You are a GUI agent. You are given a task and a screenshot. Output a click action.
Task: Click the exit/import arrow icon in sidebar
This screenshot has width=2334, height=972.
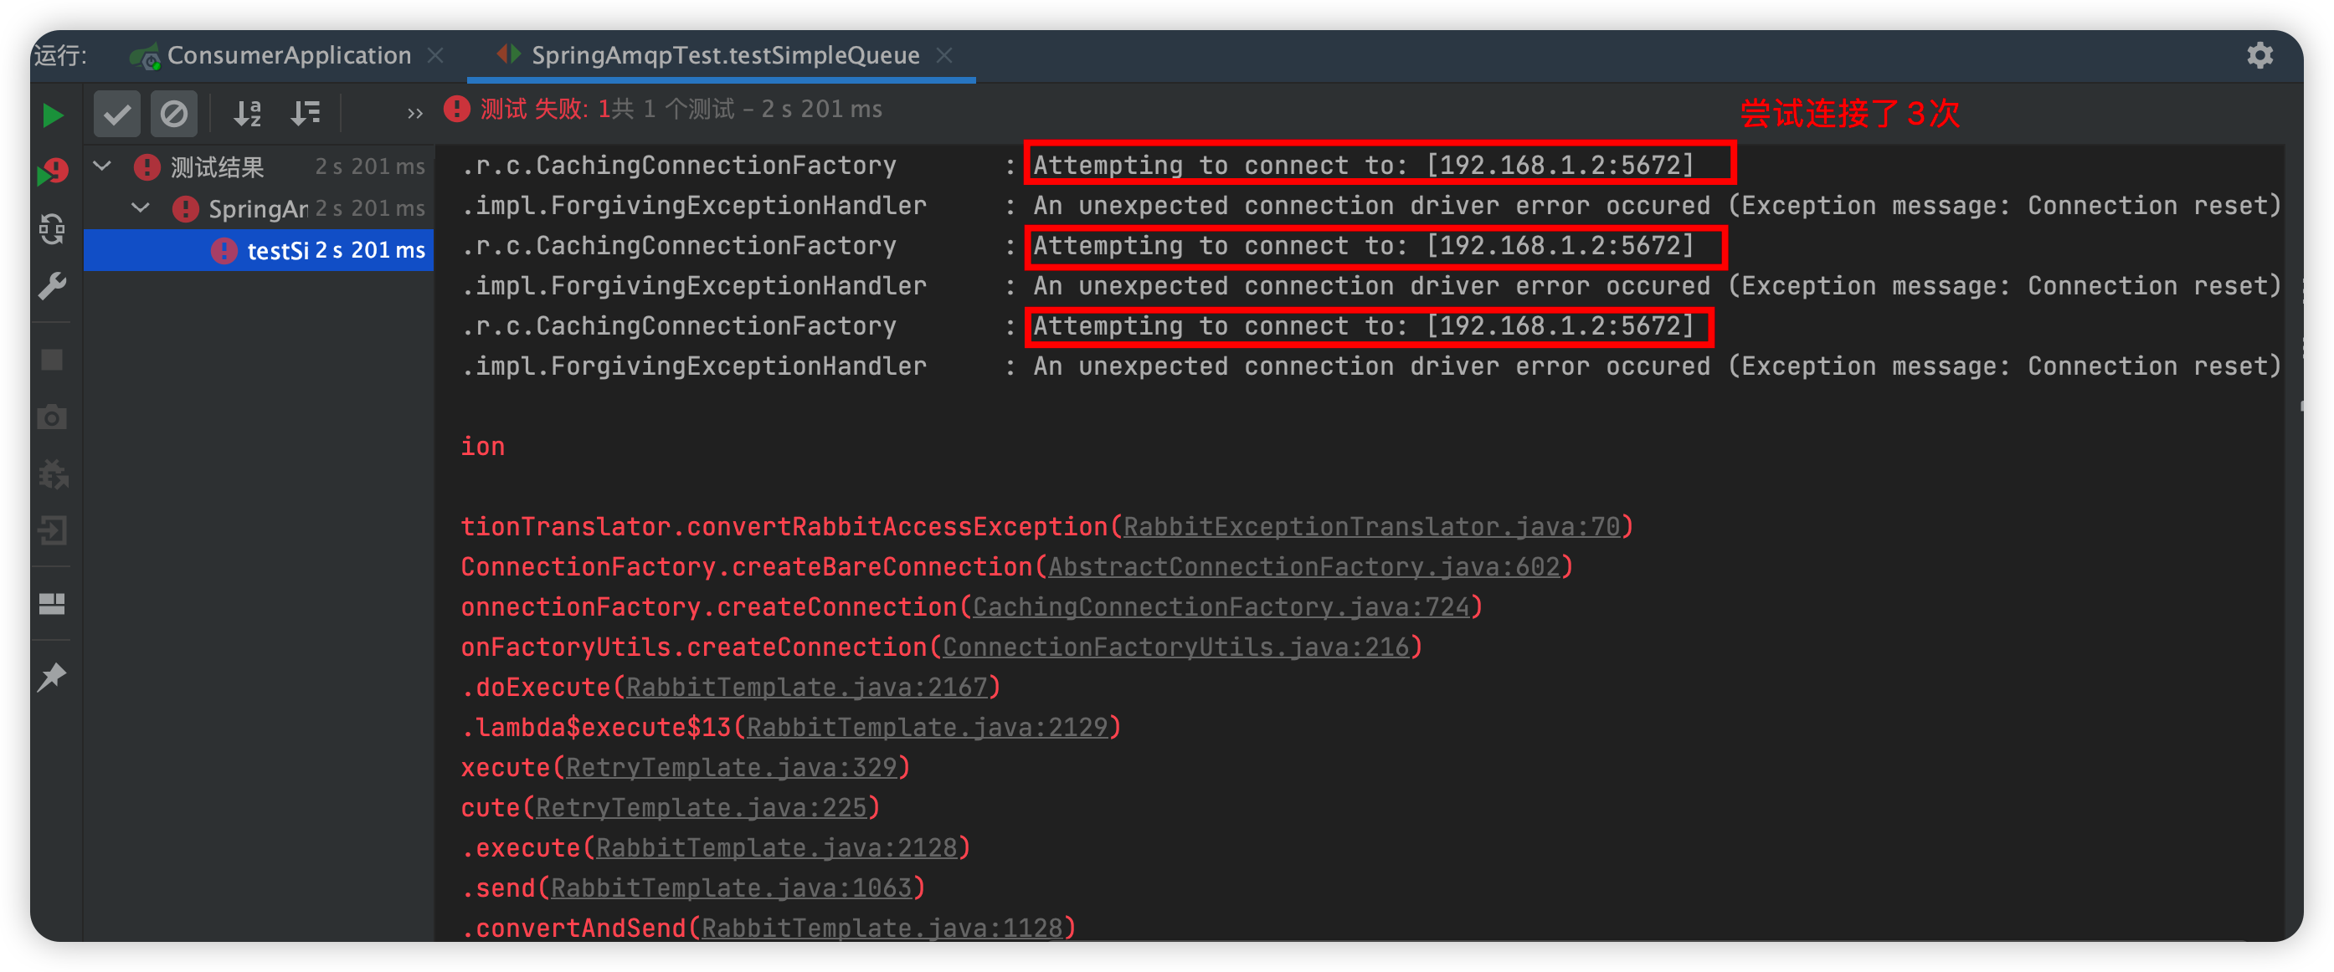[53, 530]
